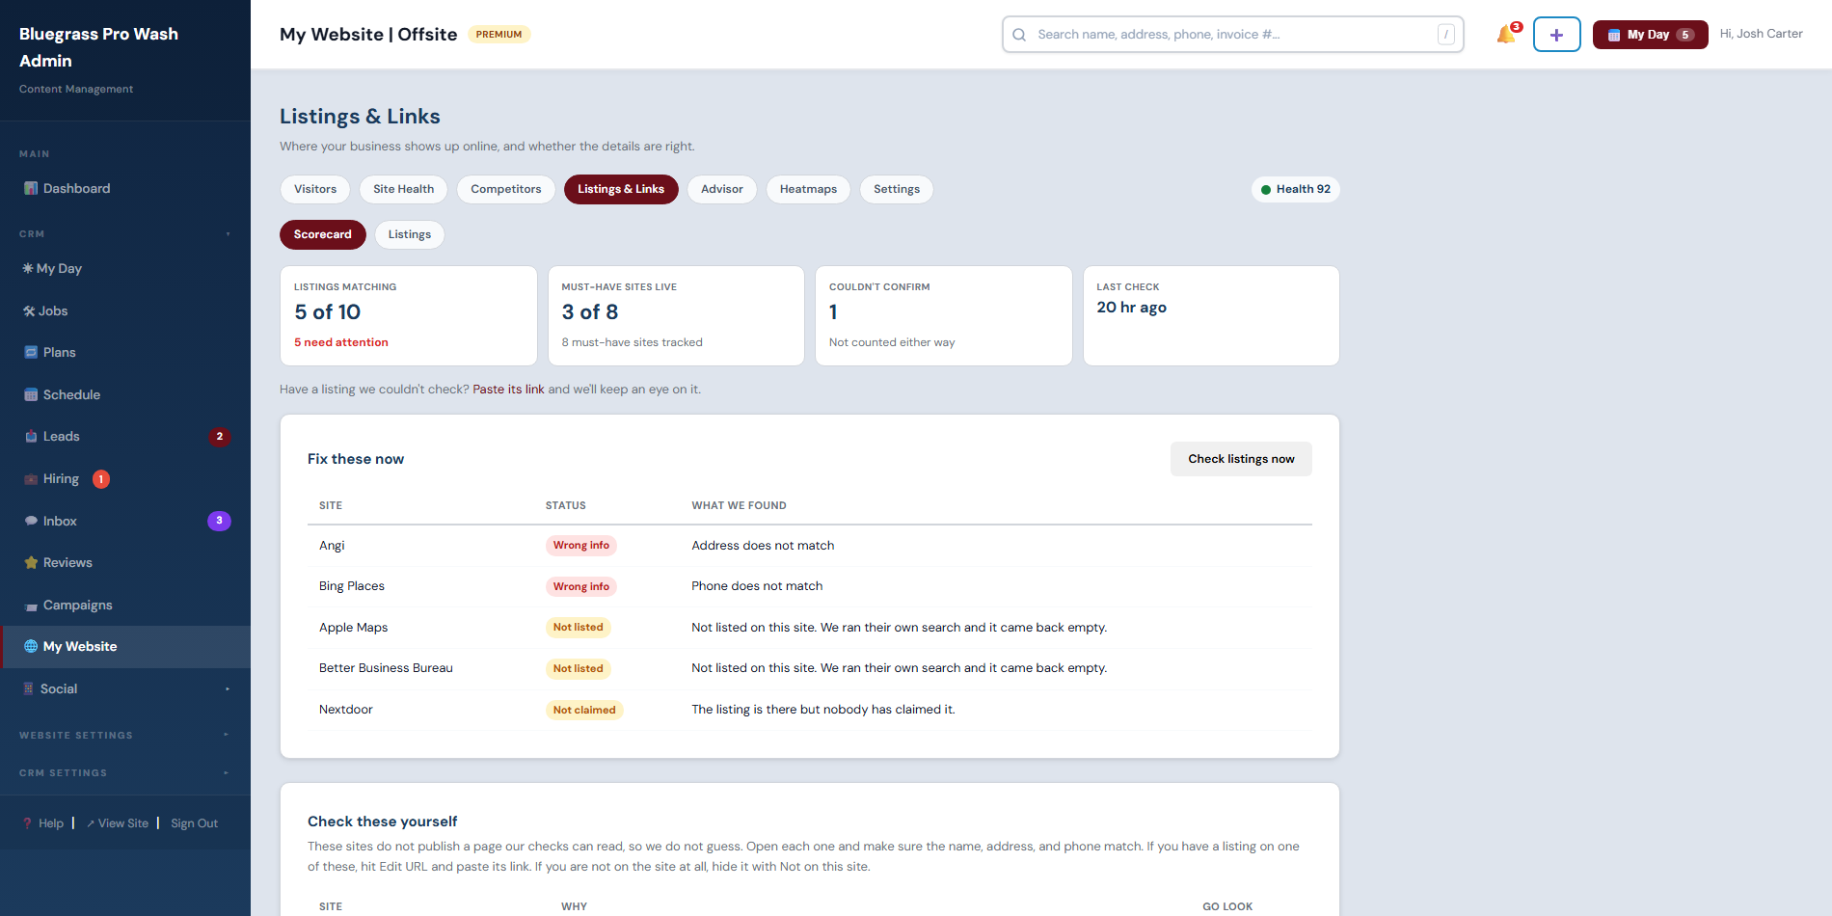Collapse the CRM sidebar section
The image size is (1832, 916).
click(125, 234)
